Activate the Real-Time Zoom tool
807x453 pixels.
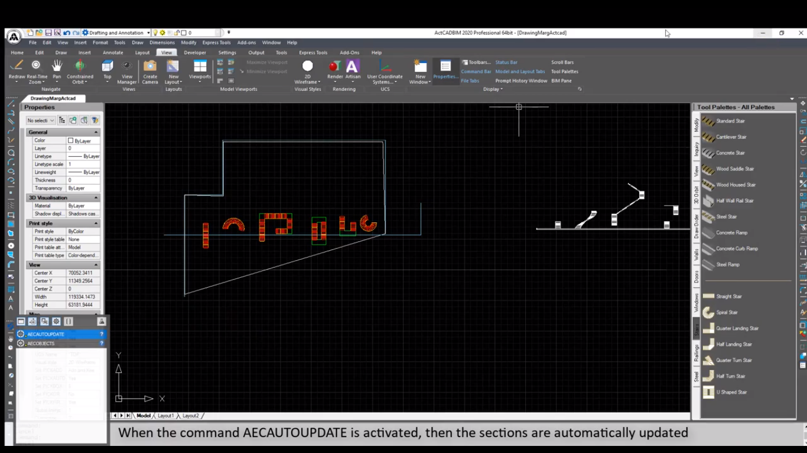point(37,65)
